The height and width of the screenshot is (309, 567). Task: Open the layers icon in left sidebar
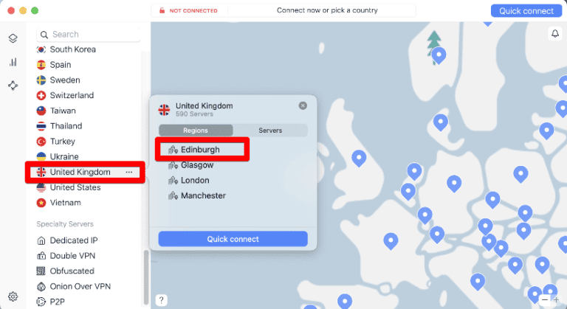coord(13,38)
